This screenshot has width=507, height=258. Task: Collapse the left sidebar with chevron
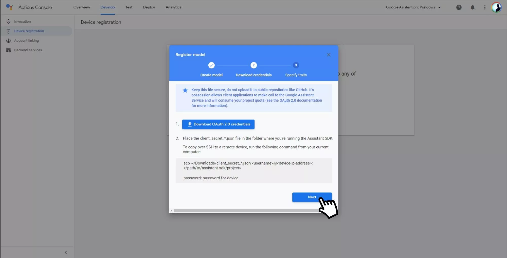[66, 252]
